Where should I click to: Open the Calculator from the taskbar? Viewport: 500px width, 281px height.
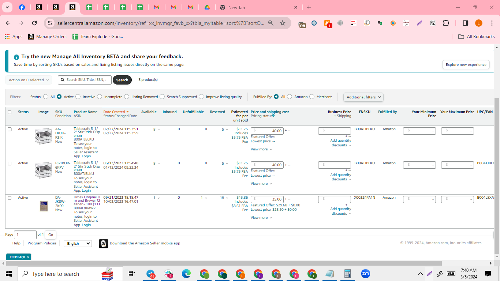pos(348,274)
